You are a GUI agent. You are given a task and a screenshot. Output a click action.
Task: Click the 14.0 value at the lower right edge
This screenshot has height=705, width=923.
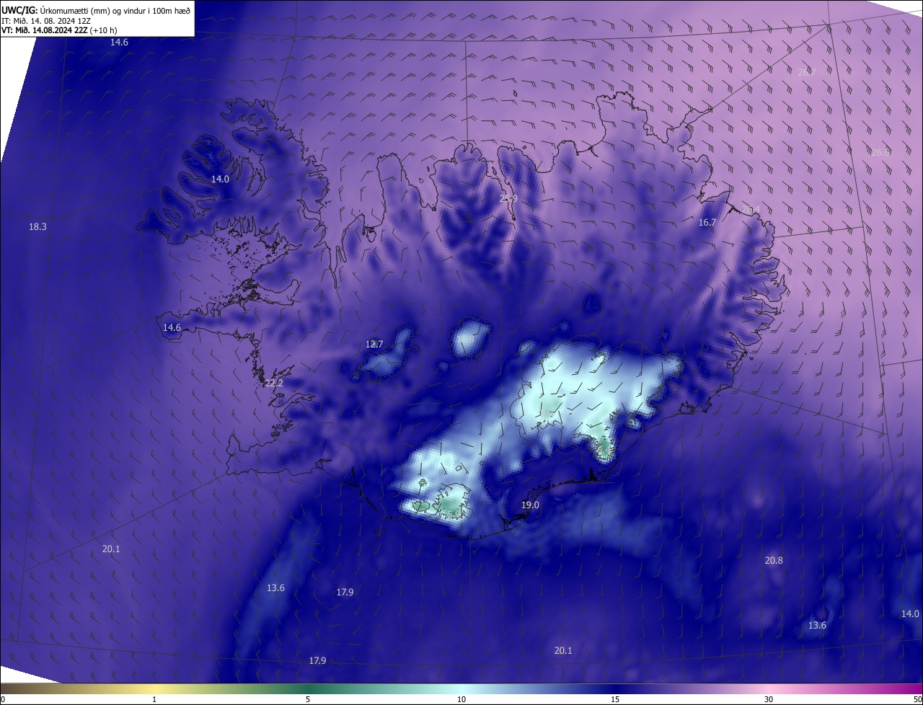910,613
